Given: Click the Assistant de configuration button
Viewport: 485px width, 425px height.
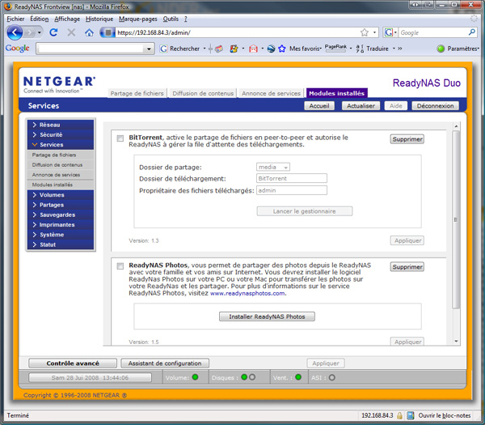Looking at the screenshot, I should coord(165,363).
